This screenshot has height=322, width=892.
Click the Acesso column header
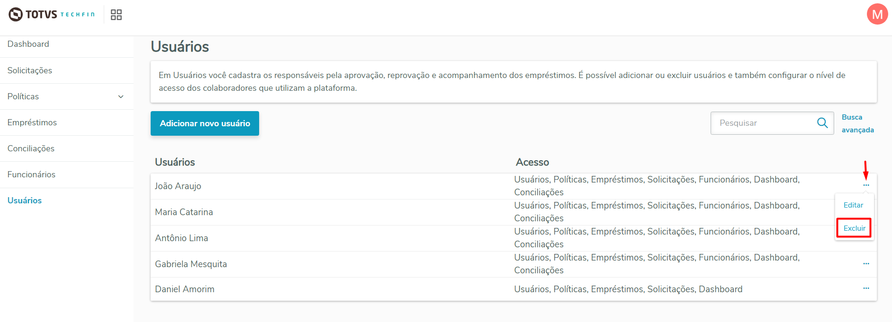[532, 162]
